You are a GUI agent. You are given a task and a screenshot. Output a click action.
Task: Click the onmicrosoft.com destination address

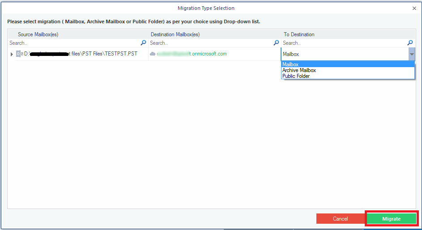coord(192,54)
